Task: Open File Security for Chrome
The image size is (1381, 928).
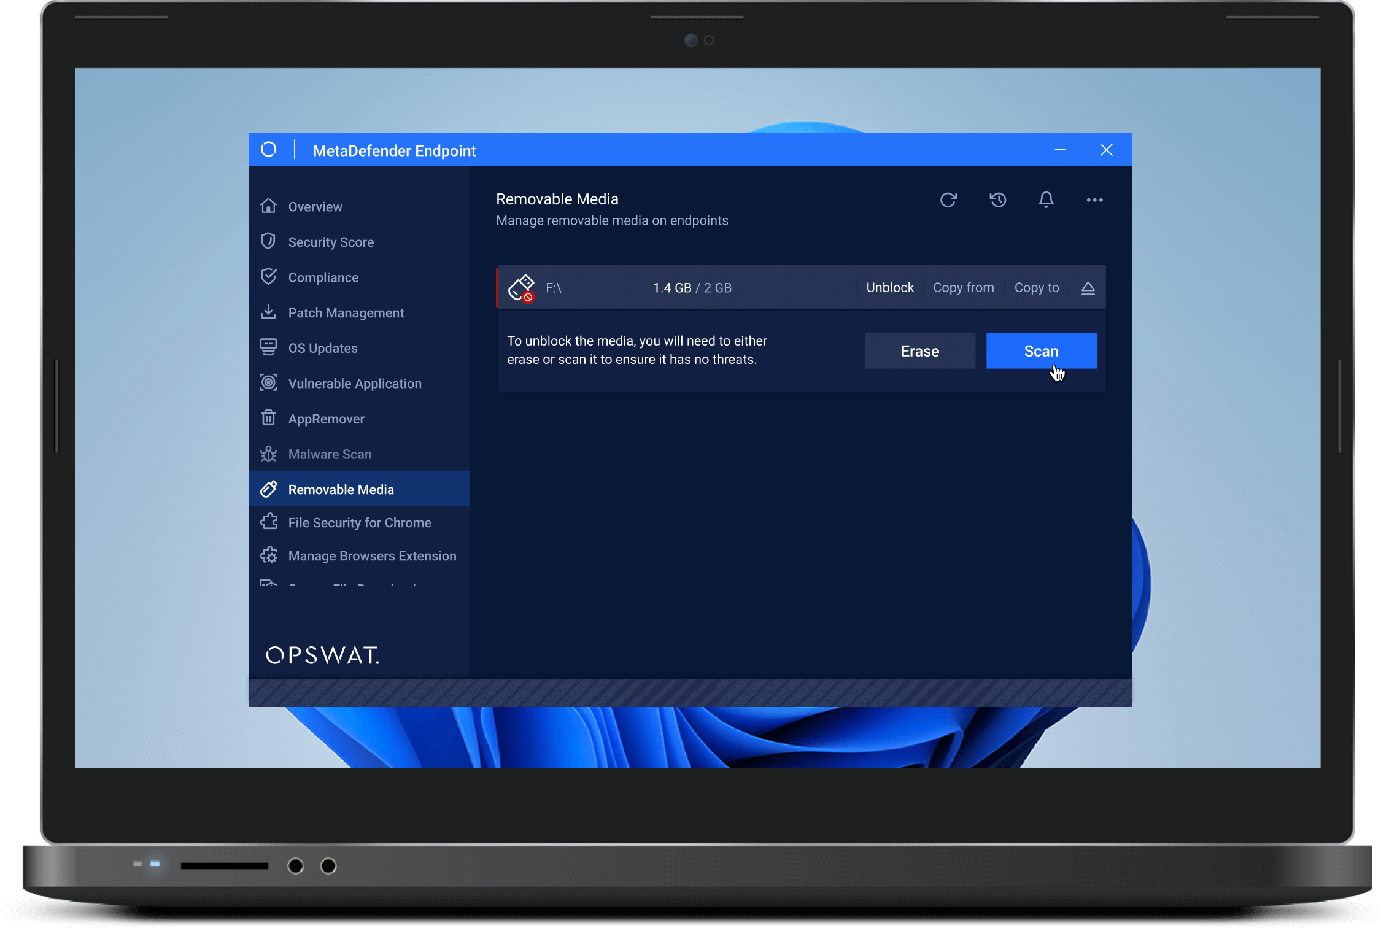Action: click(x=359, y=523)
